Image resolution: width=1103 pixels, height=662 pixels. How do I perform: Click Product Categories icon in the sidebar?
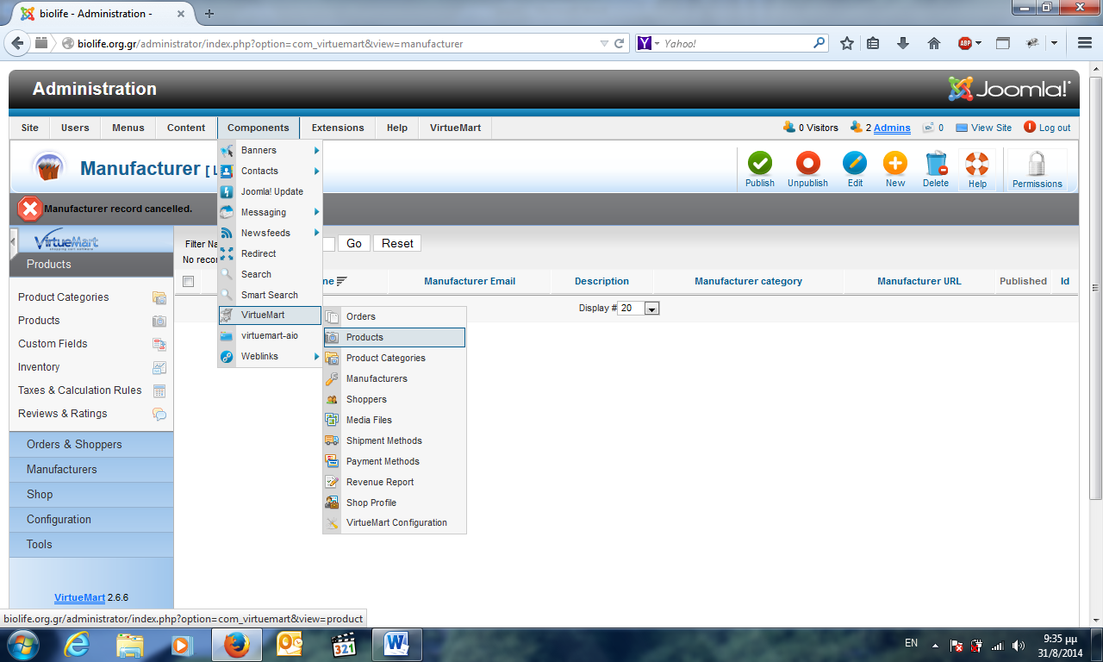tap(159, 297)
